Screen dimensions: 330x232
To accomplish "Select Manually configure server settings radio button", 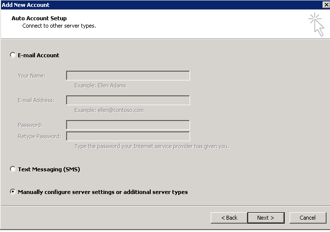I will pos(13,192).
